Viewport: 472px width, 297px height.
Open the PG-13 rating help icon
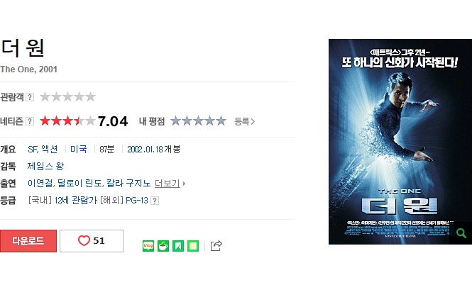pos(155,201)
